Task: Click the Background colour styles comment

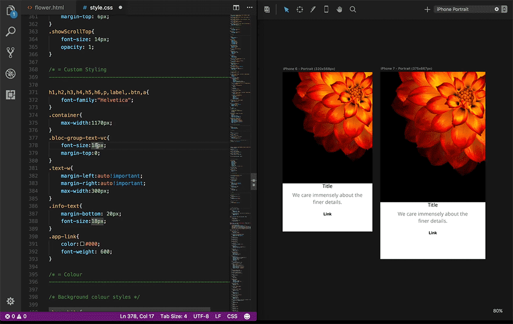Action: pos(94,297)
